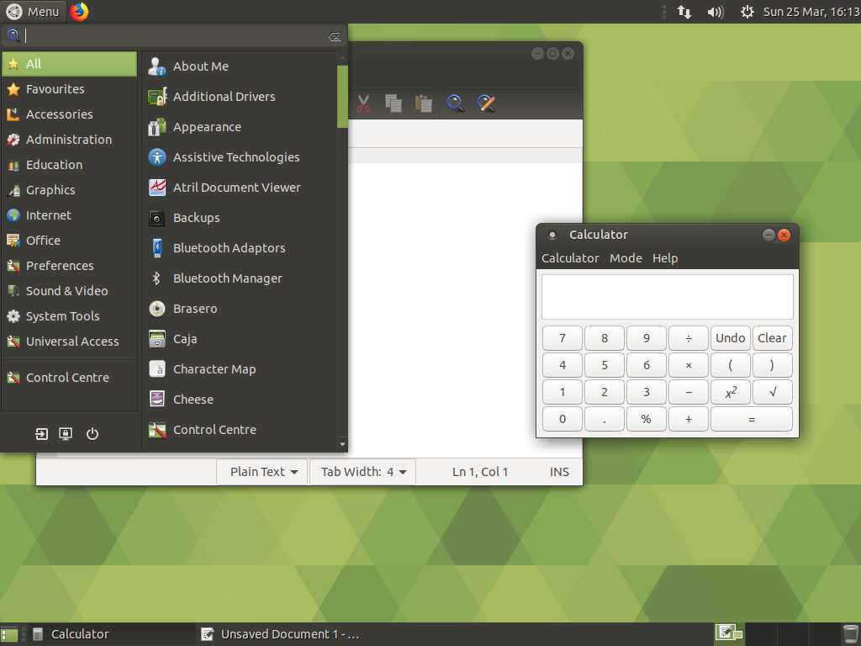
Task: Open the Help menu in Calculator
Action: pyautogui.click(x=665, y=258)
